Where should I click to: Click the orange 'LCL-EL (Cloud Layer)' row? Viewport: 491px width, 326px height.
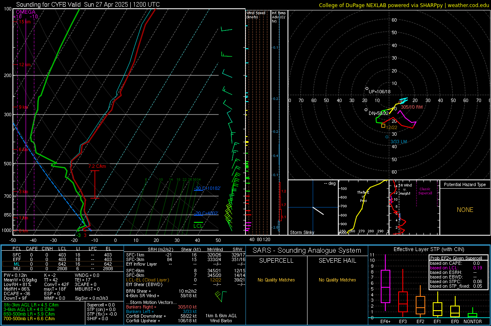pos(186,280)
